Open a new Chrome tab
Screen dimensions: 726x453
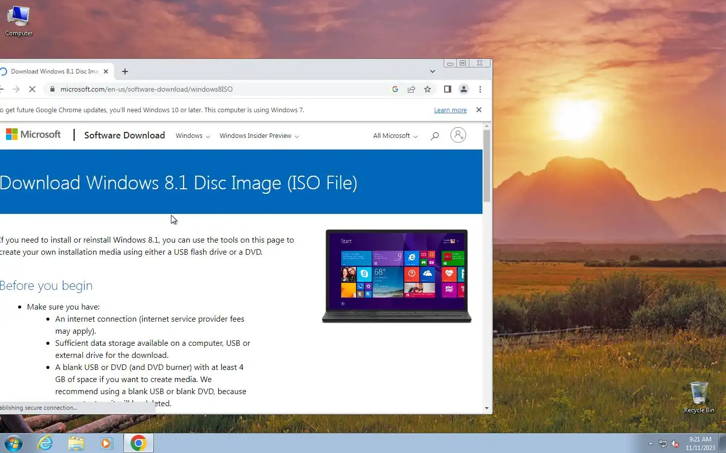click(x=125, y=71)
